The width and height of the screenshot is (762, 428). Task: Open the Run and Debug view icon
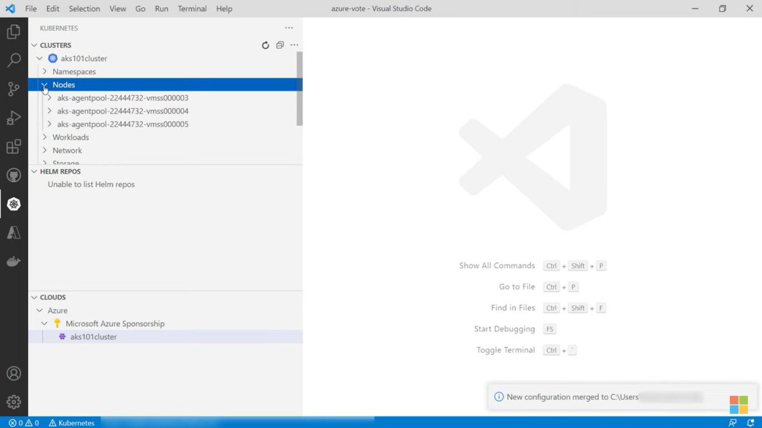click(13, 118)
